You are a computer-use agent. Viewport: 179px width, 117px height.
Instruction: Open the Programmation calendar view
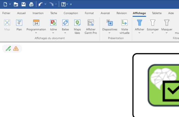point(36,23)
